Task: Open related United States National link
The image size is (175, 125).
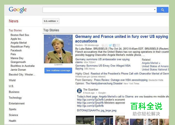Action: 155,70
